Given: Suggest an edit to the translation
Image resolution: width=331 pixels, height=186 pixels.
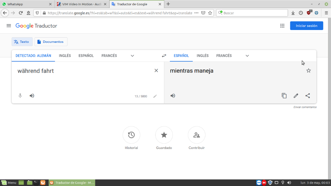Looking at the screenshot, I should pos(296,96).
